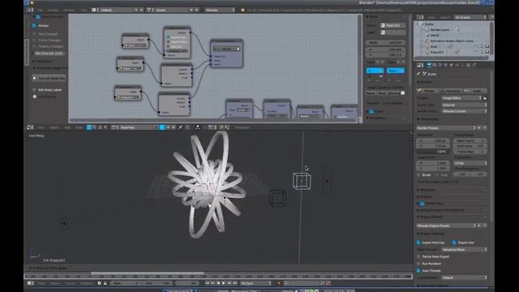This screenshot has height=292, width=519.
Task: Toggle render camera icon of the last outliner object
Action: (487, 52)
